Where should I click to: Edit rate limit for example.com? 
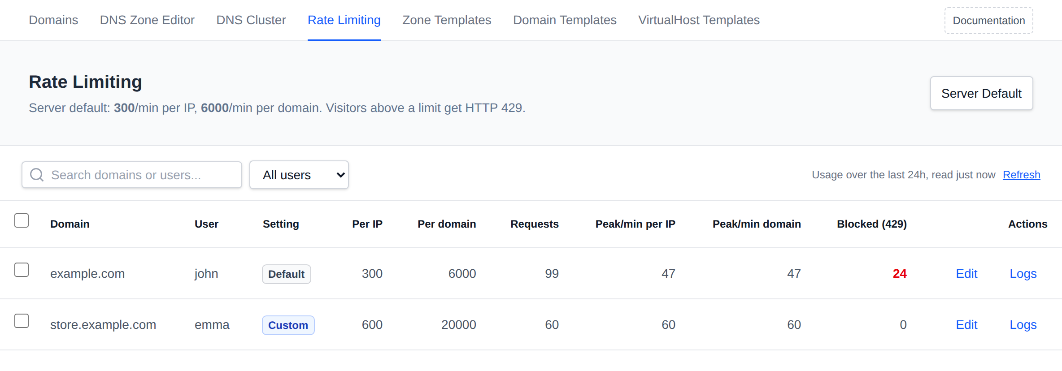pos(966,274)
